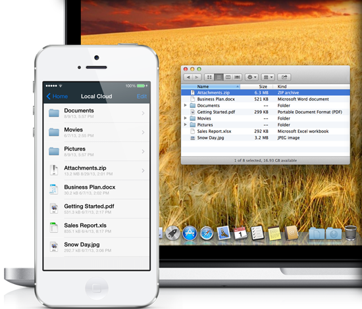Viewport: 362px width, 309px height.
Task: Click the Finder back arrow button
Action: (188, 78)
